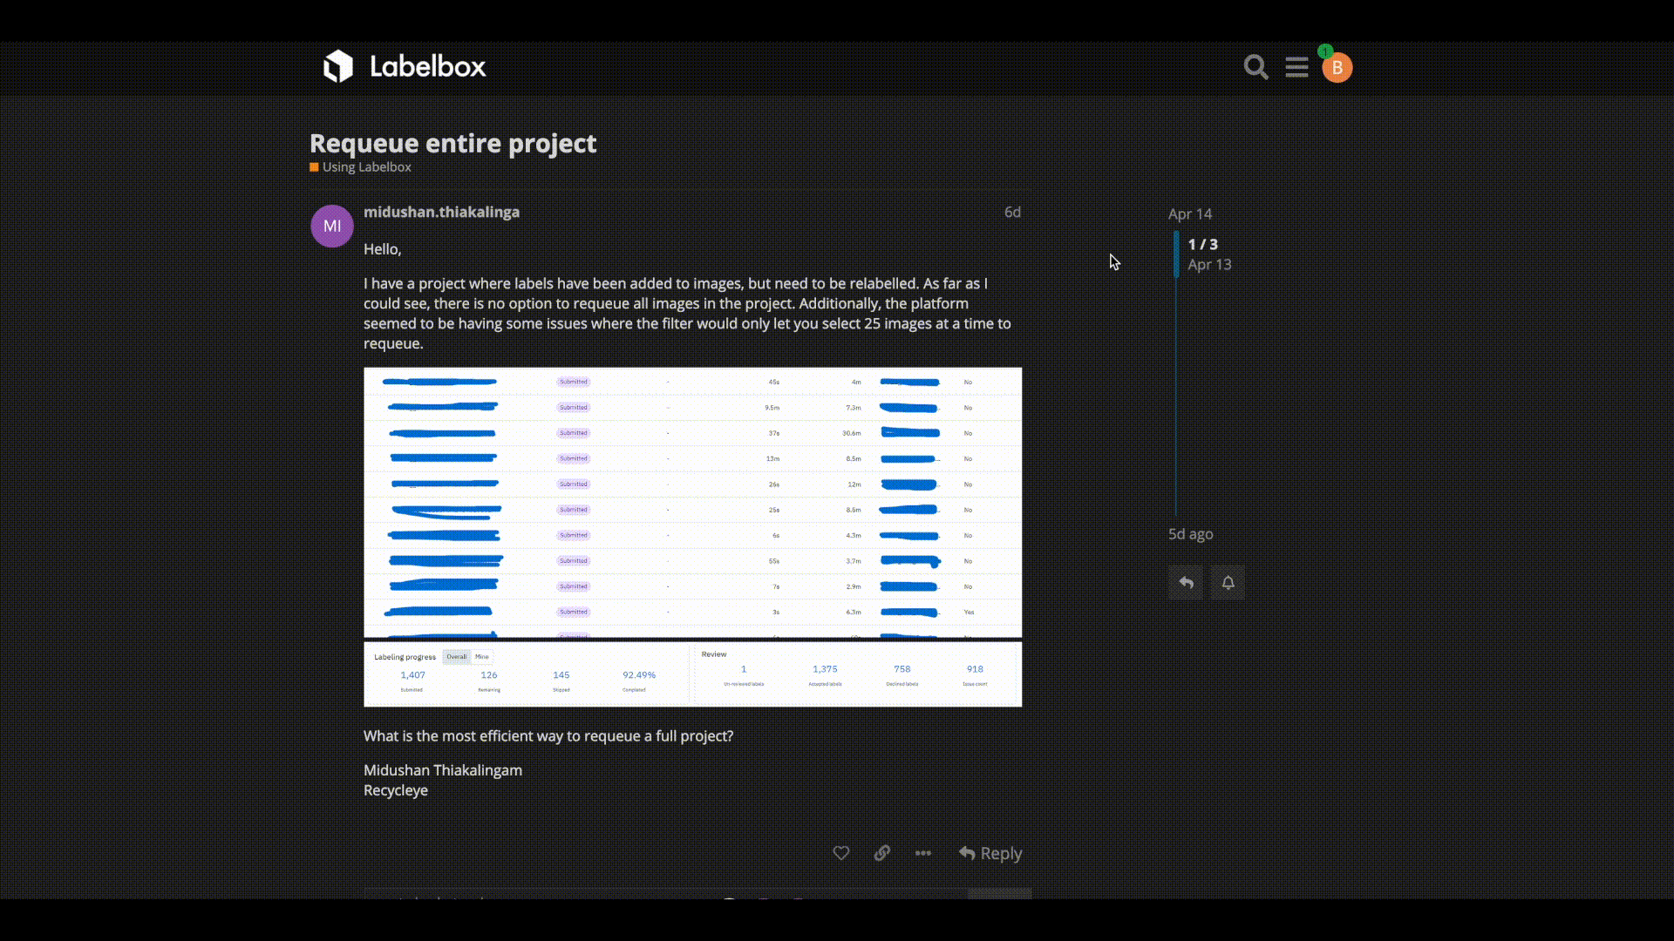
Task: Open the Using Labelbox category link
Action: pos(360,167)
